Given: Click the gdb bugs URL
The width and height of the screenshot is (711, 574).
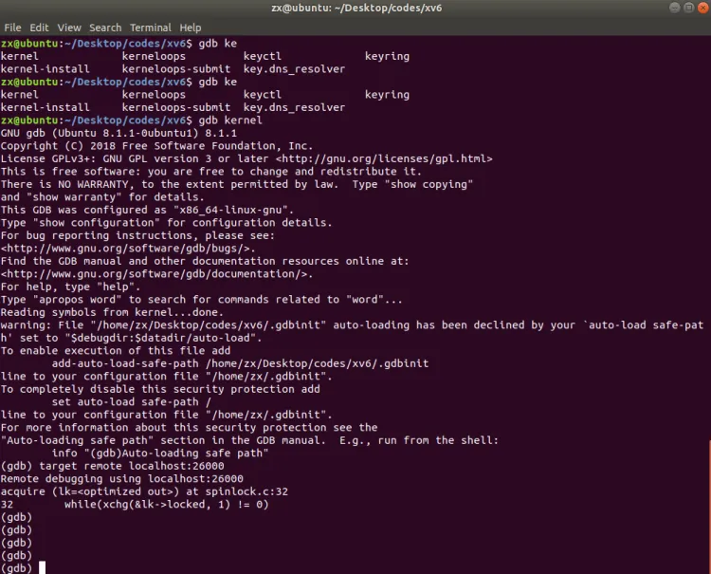Looking at the screenshot, I should pos(125,249).
